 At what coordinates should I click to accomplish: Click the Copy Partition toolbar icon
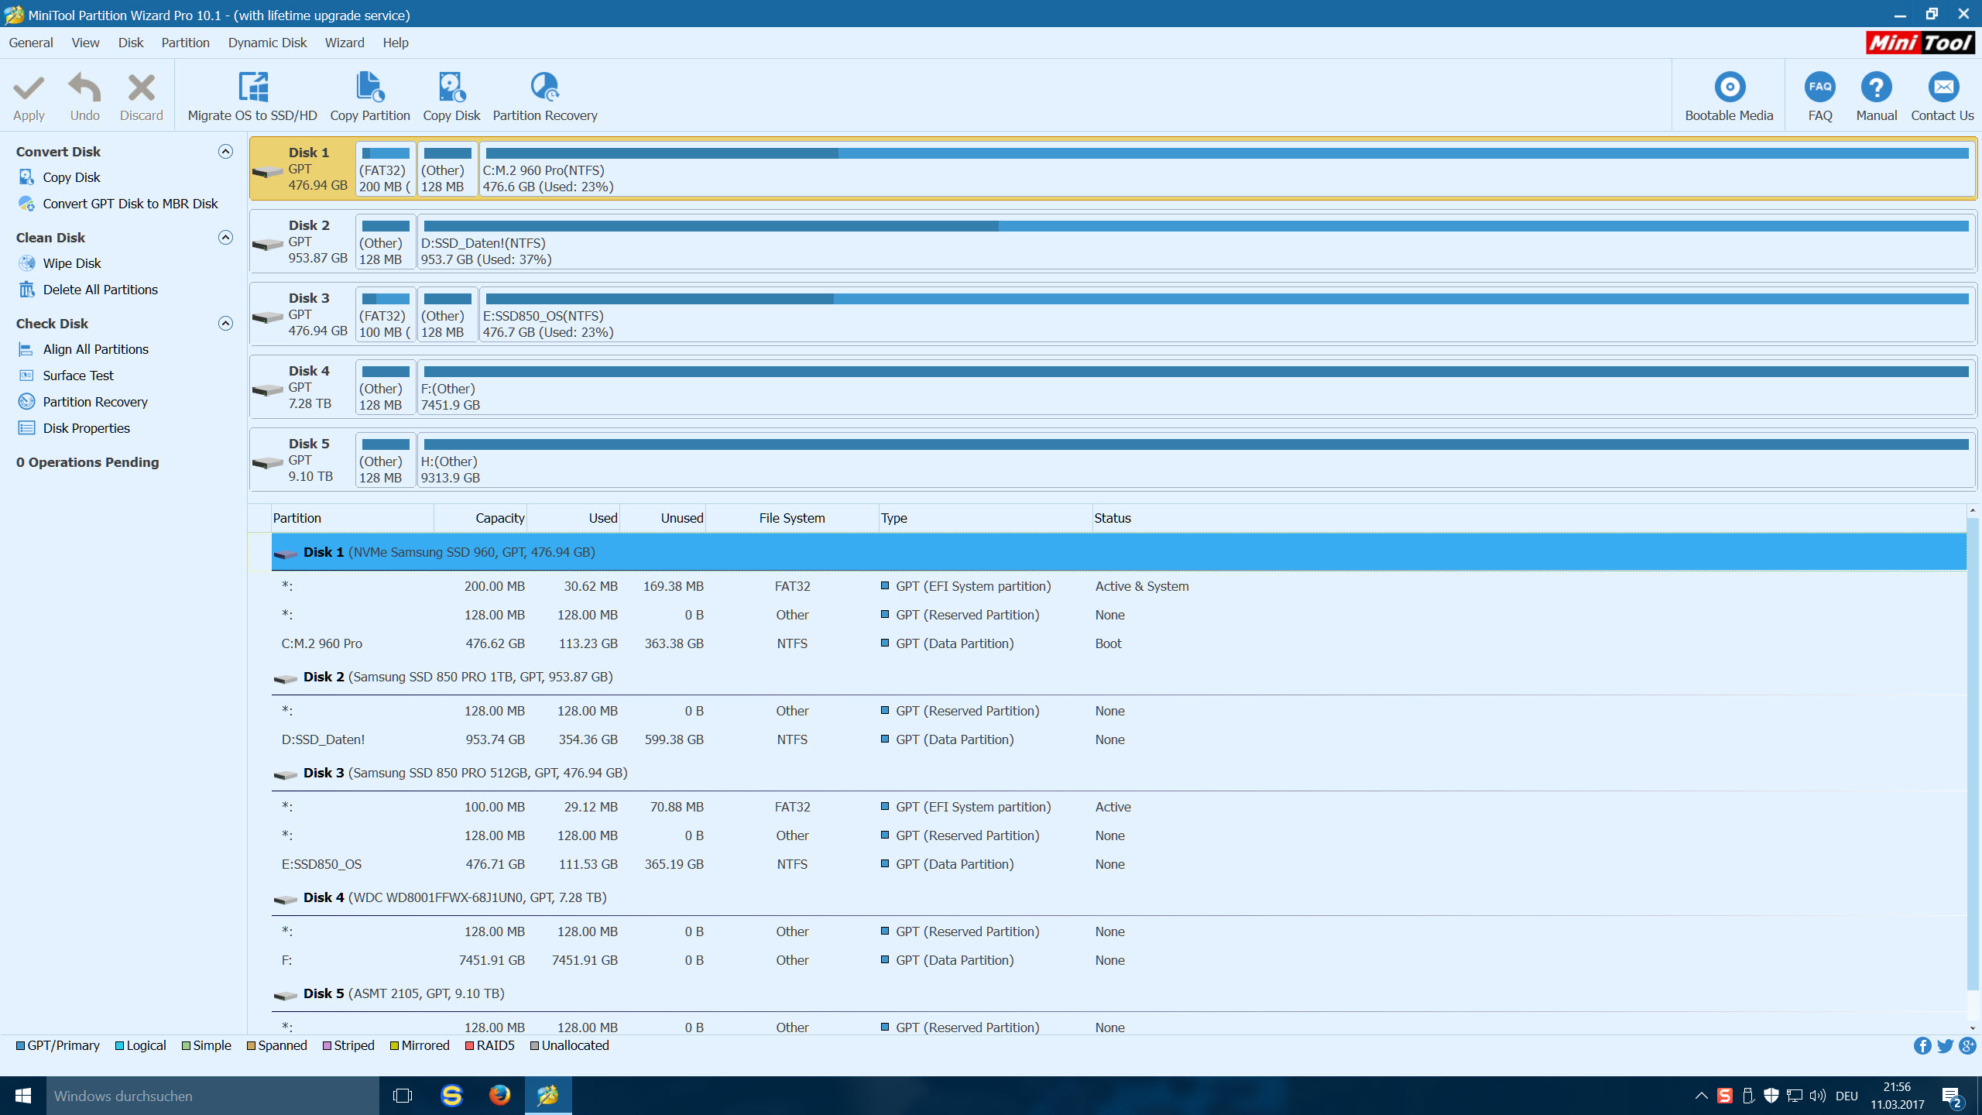(369, 87)
